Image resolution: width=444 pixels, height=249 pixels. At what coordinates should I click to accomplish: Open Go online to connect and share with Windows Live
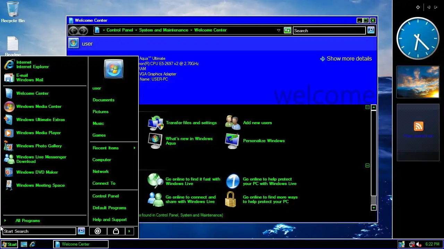[182, 200]
